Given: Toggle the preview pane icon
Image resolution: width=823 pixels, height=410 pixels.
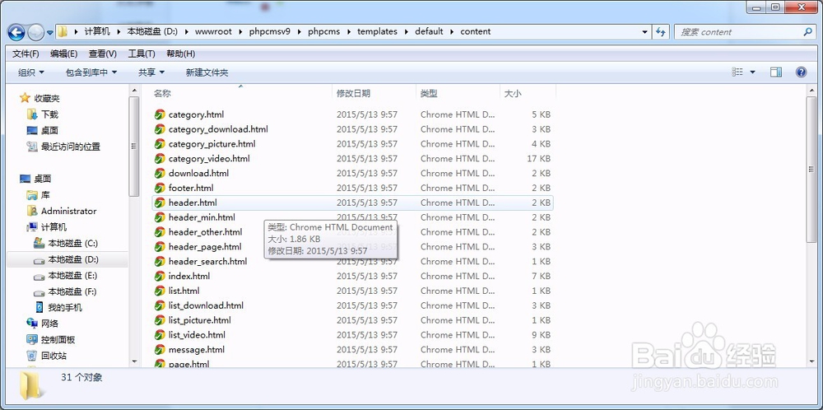Looking at the screenshot, I should coord(776,72).
